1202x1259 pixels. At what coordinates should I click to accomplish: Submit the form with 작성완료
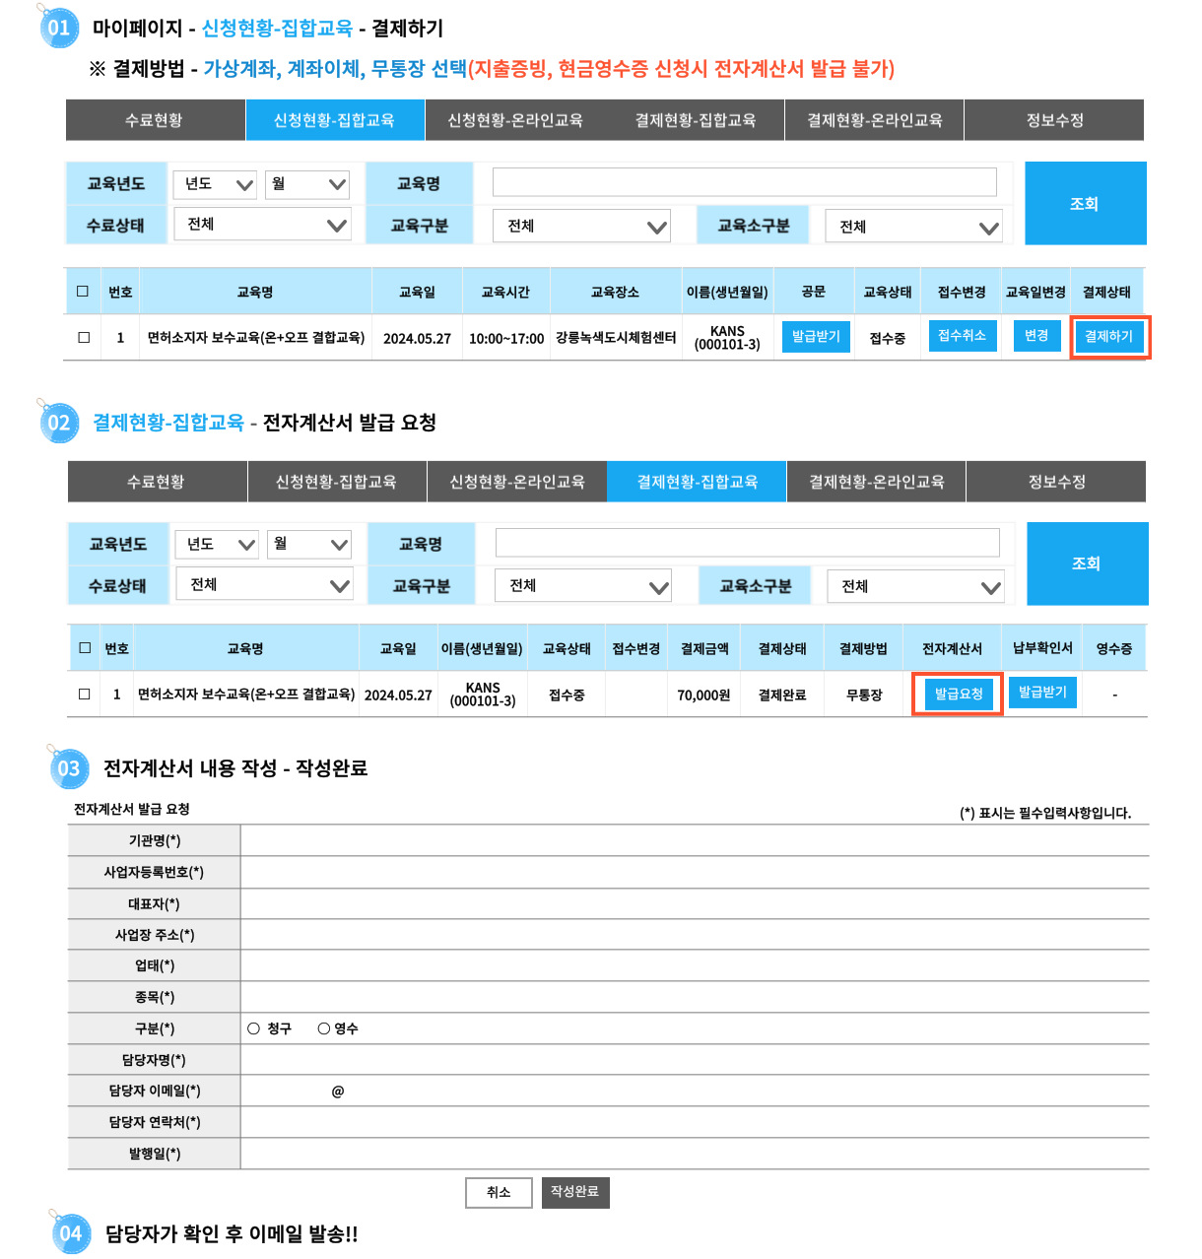pyautogui.click(x=575, y=1192)
